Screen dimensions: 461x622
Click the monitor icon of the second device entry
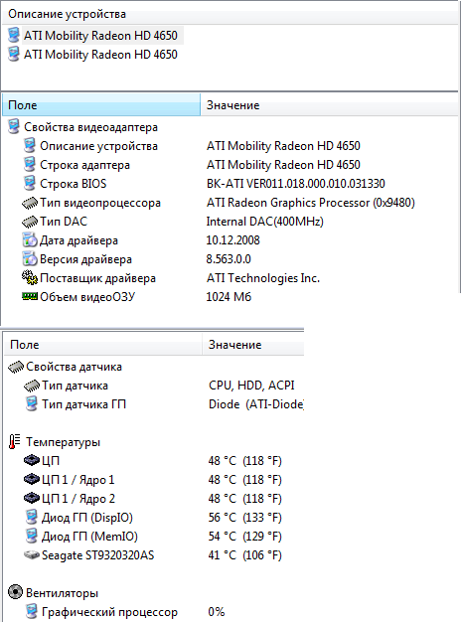[14, 54]
